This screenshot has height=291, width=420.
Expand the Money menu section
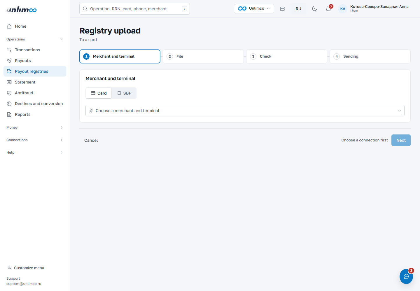tap(35, 127)
